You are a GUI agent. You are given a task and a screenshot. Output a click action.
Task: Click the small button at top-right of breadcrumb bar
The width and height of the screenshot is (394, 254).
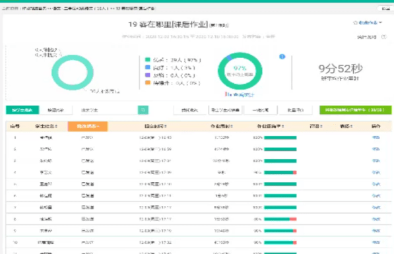[385, 9]
